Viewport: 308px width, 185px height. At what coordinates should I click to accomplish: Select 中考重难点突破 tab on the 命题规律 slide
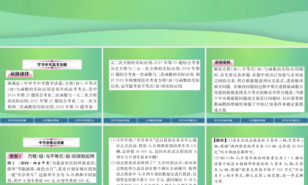(51, 120)
